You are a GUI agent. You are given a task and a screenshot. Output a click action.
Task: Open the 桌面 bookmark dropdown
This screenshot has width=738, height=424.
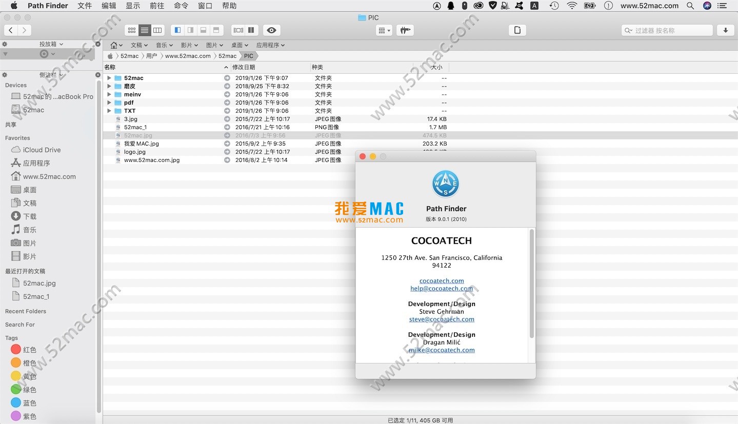240,45
